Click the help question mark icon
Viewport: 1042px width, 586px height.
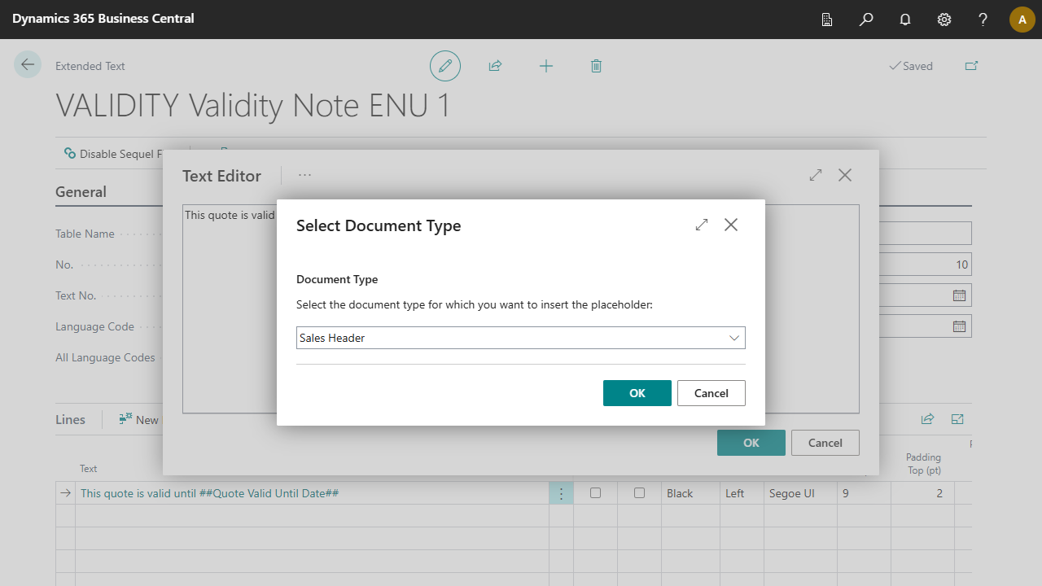[x=983, y=20]
